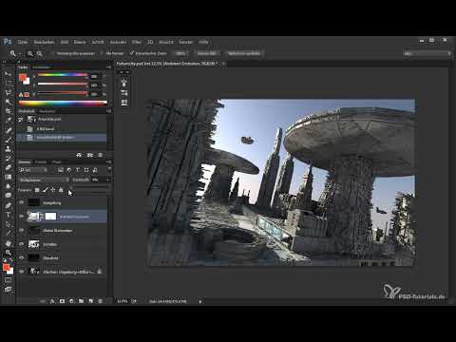
Task: Open layer filter type dropdown
Action: point(33,170)
